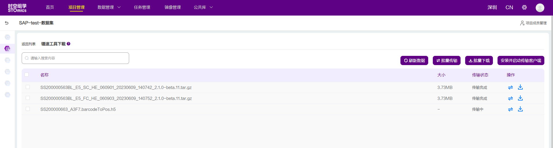
Task: Click the search input field
Action: [75, 58]
